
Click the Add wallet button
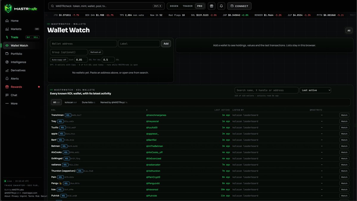click(x=166, y=44)
